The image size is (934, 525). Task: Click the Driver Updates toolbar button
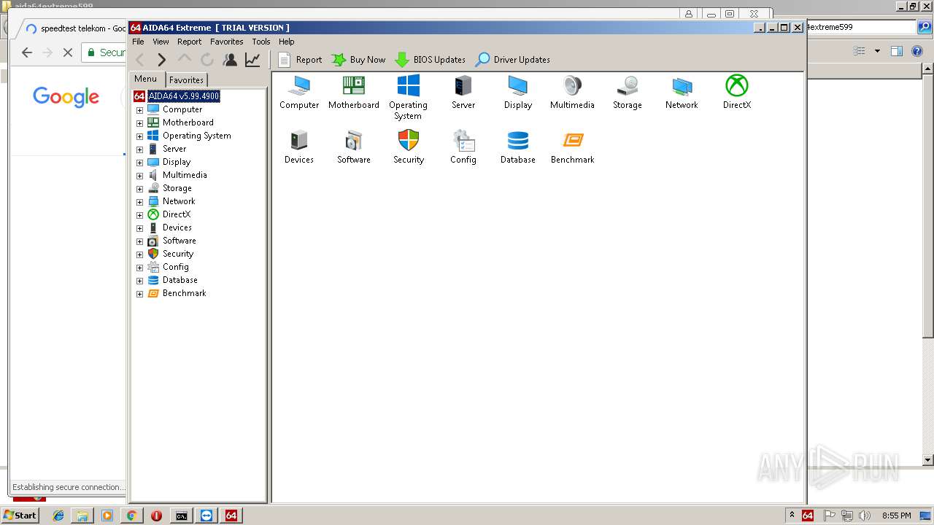[x=512, y=60]
